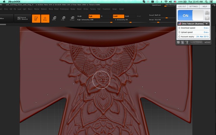Click the volume speaker icon
This screenshot has height=135, width=216.
point(170,2)
